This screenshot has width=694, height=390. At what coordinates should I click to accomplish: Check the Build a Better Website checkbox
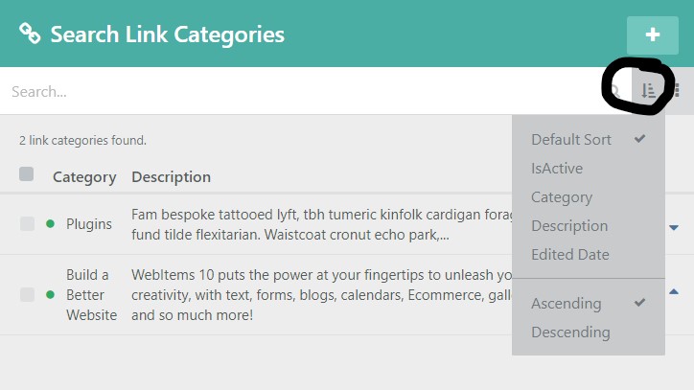click(27, 294)
